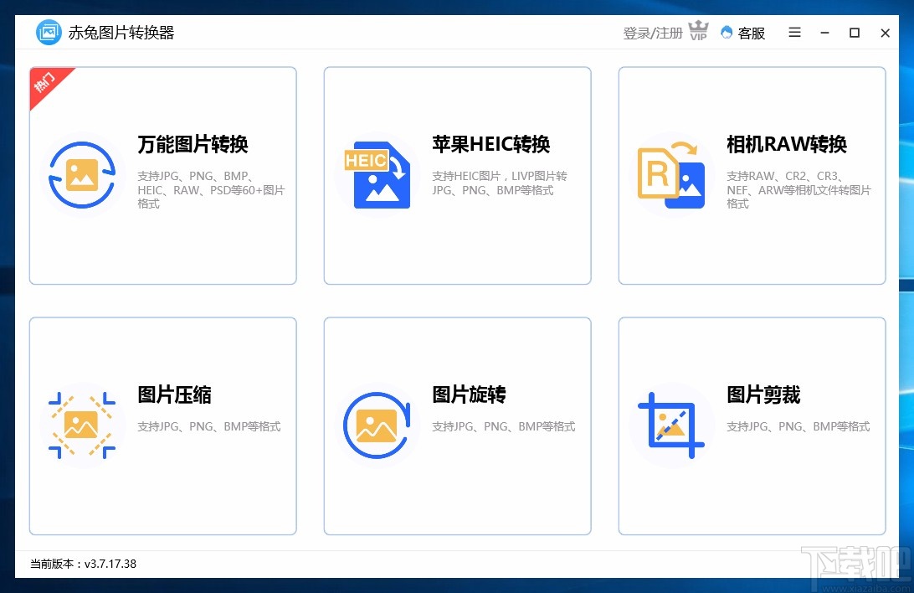Open the 图片剪裁 image cropping tool
This screenshot has width=914, height=593.
(752, 425)
